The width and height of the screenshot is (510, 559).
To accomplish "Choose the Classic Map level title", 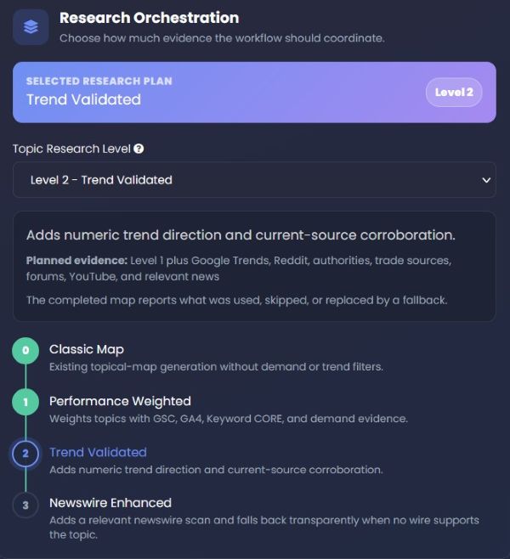I will pyautogui.click(x=87, y=349).
